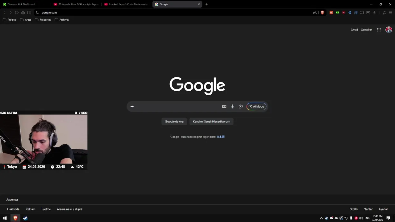Viewport: 395px width, 222px height.
Task: Click Brave browser in the taskbar
Action: [15, 218]
